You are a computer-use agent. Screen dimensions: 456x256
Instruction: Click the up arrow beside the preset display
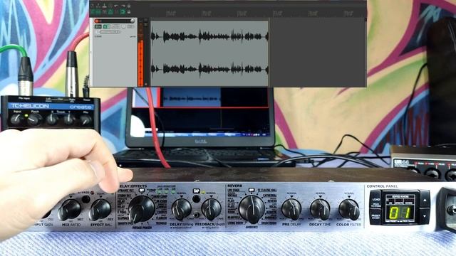coord(425,200)
